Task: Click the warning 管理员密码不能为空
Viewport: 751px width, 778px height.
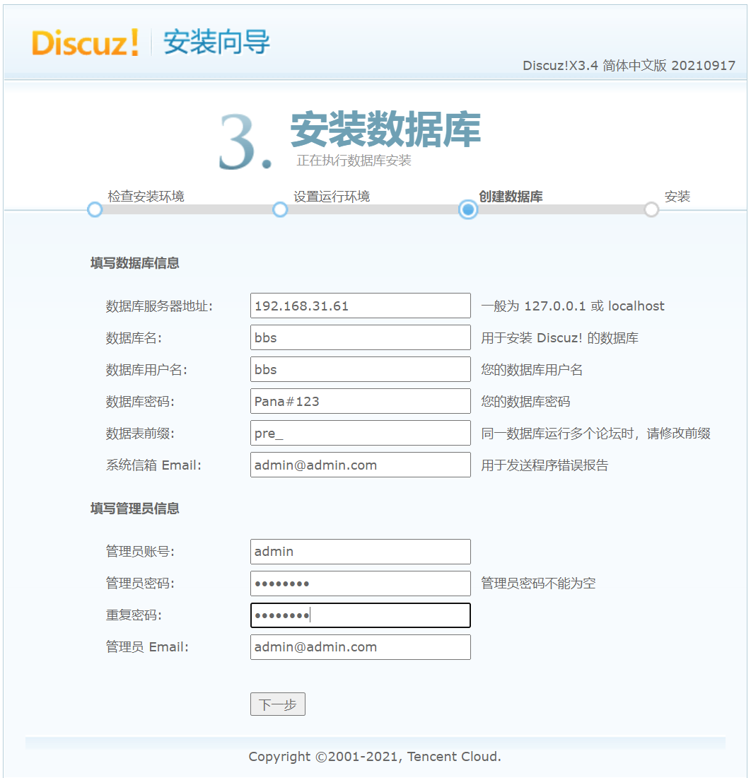Action: click(x=538, y=583)
